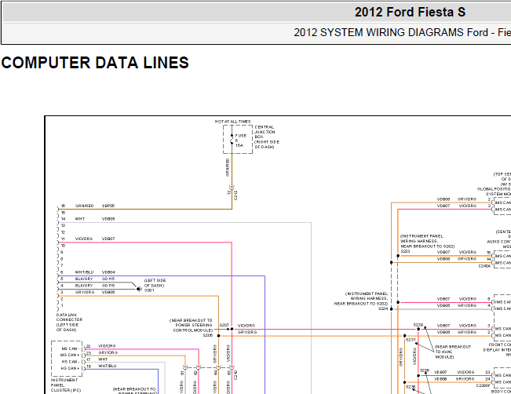Select 'WHT/BLU' wire color at pin 6

(85, 272)
